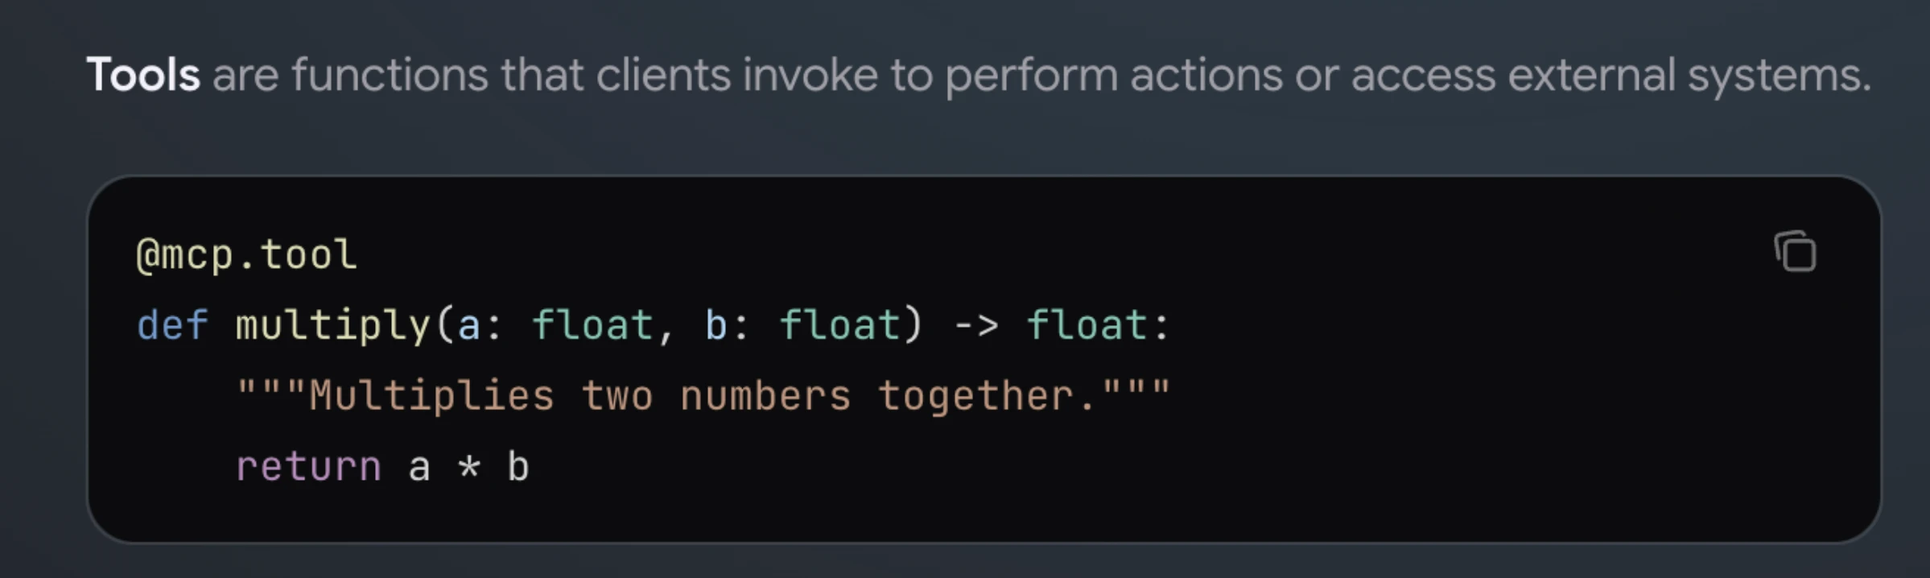Viewport: 1930px width, 578px height.
Task: Click the bold Tools heading text
Action: point(142,74)
